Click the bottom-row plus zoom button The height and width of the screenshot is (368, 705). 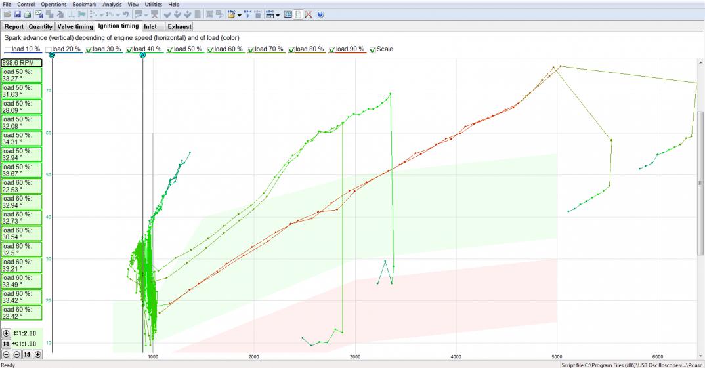(x=38, y=354)
